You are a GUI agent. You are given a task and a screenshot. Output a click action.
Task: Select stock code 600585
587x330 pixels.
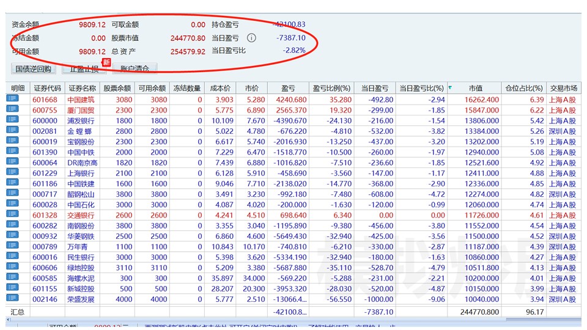[45, 278]
